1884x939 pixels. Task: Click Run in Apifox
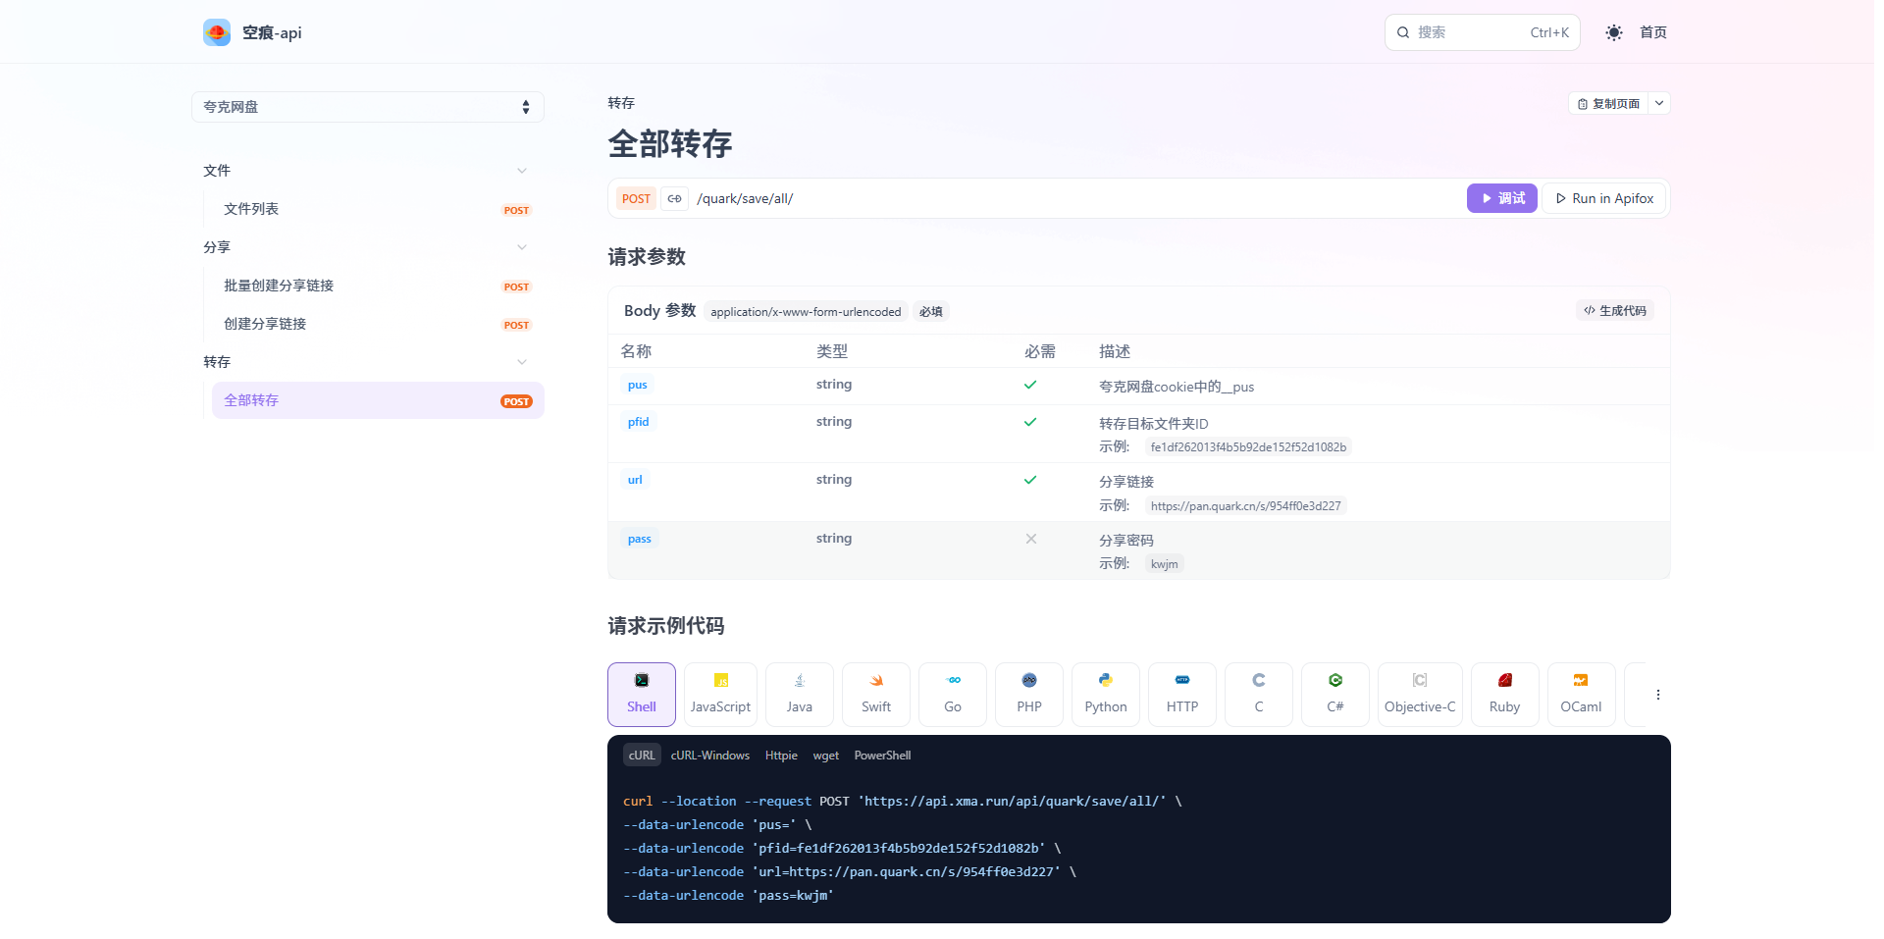[x=1602, y=198]
